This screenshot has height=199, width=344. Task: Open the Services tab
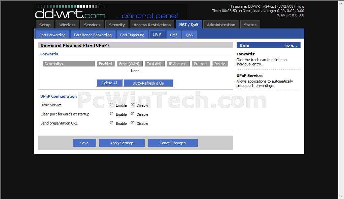click(x=92, y=25)
